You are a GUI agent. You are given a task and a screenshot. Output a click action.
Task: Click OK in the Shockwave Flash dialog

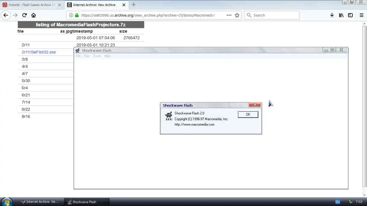[x=248, y=114]
